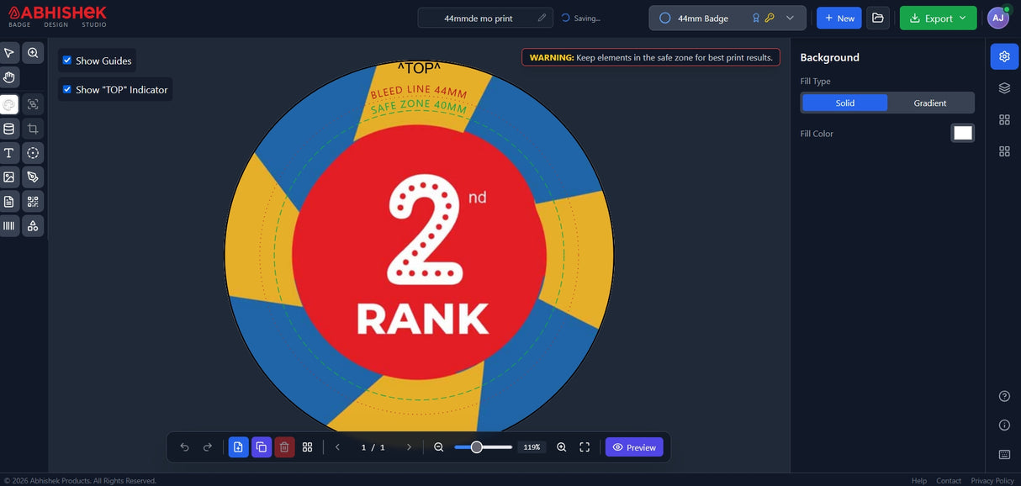Select the Crop tool
Screen dimensions: 1021x486
tap(32, 128)
